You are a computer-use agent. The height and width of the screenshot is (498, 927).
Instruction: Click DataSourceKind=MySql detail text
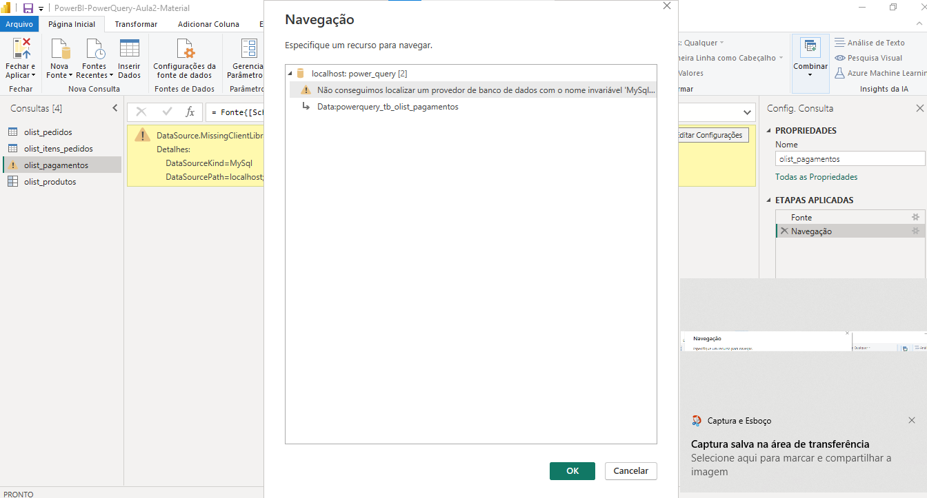point(209,163)
